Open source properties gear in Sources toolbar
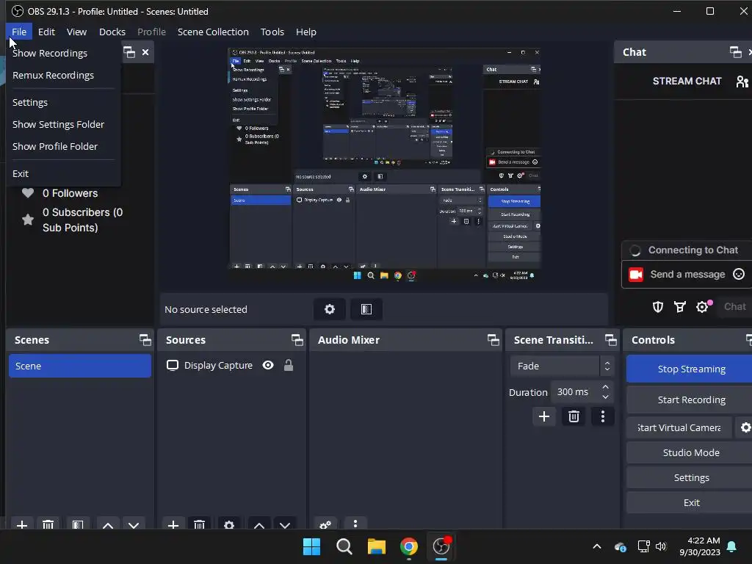Image resolution: width=752 pixels, height=564 pixels. coord(229,525)
